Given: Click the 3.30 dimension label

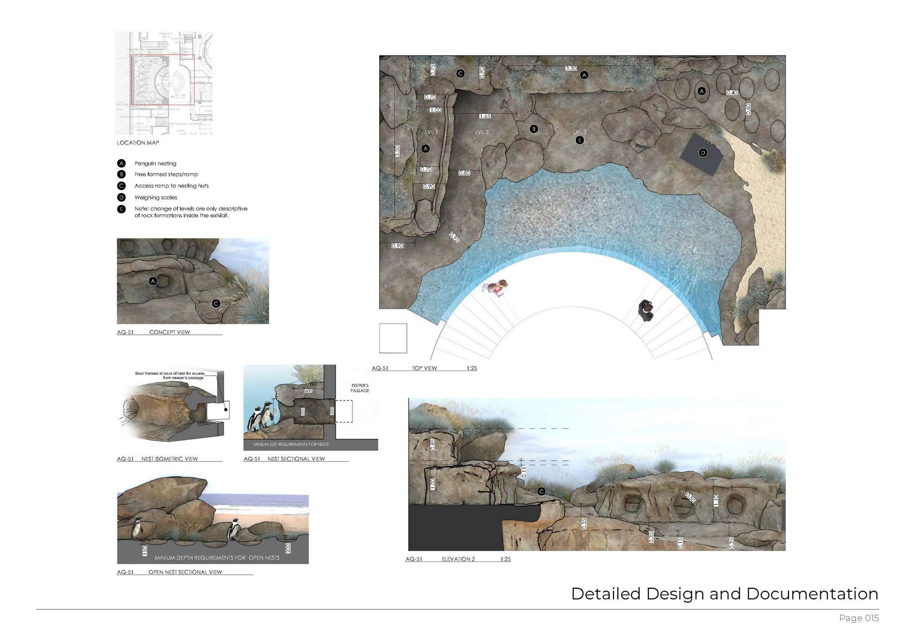Looking at the screenshot, I should (x=571, y=68).
